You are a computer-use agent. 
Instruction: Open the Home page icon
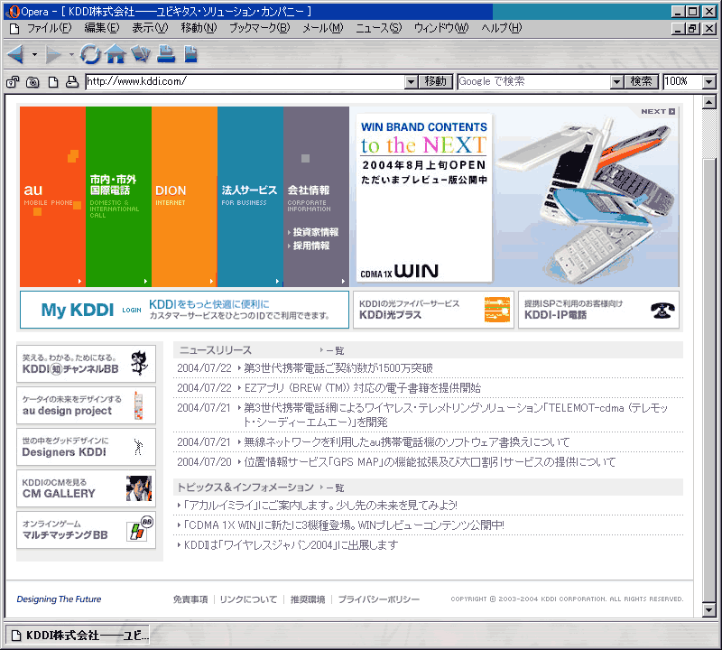tap(116, 54)
